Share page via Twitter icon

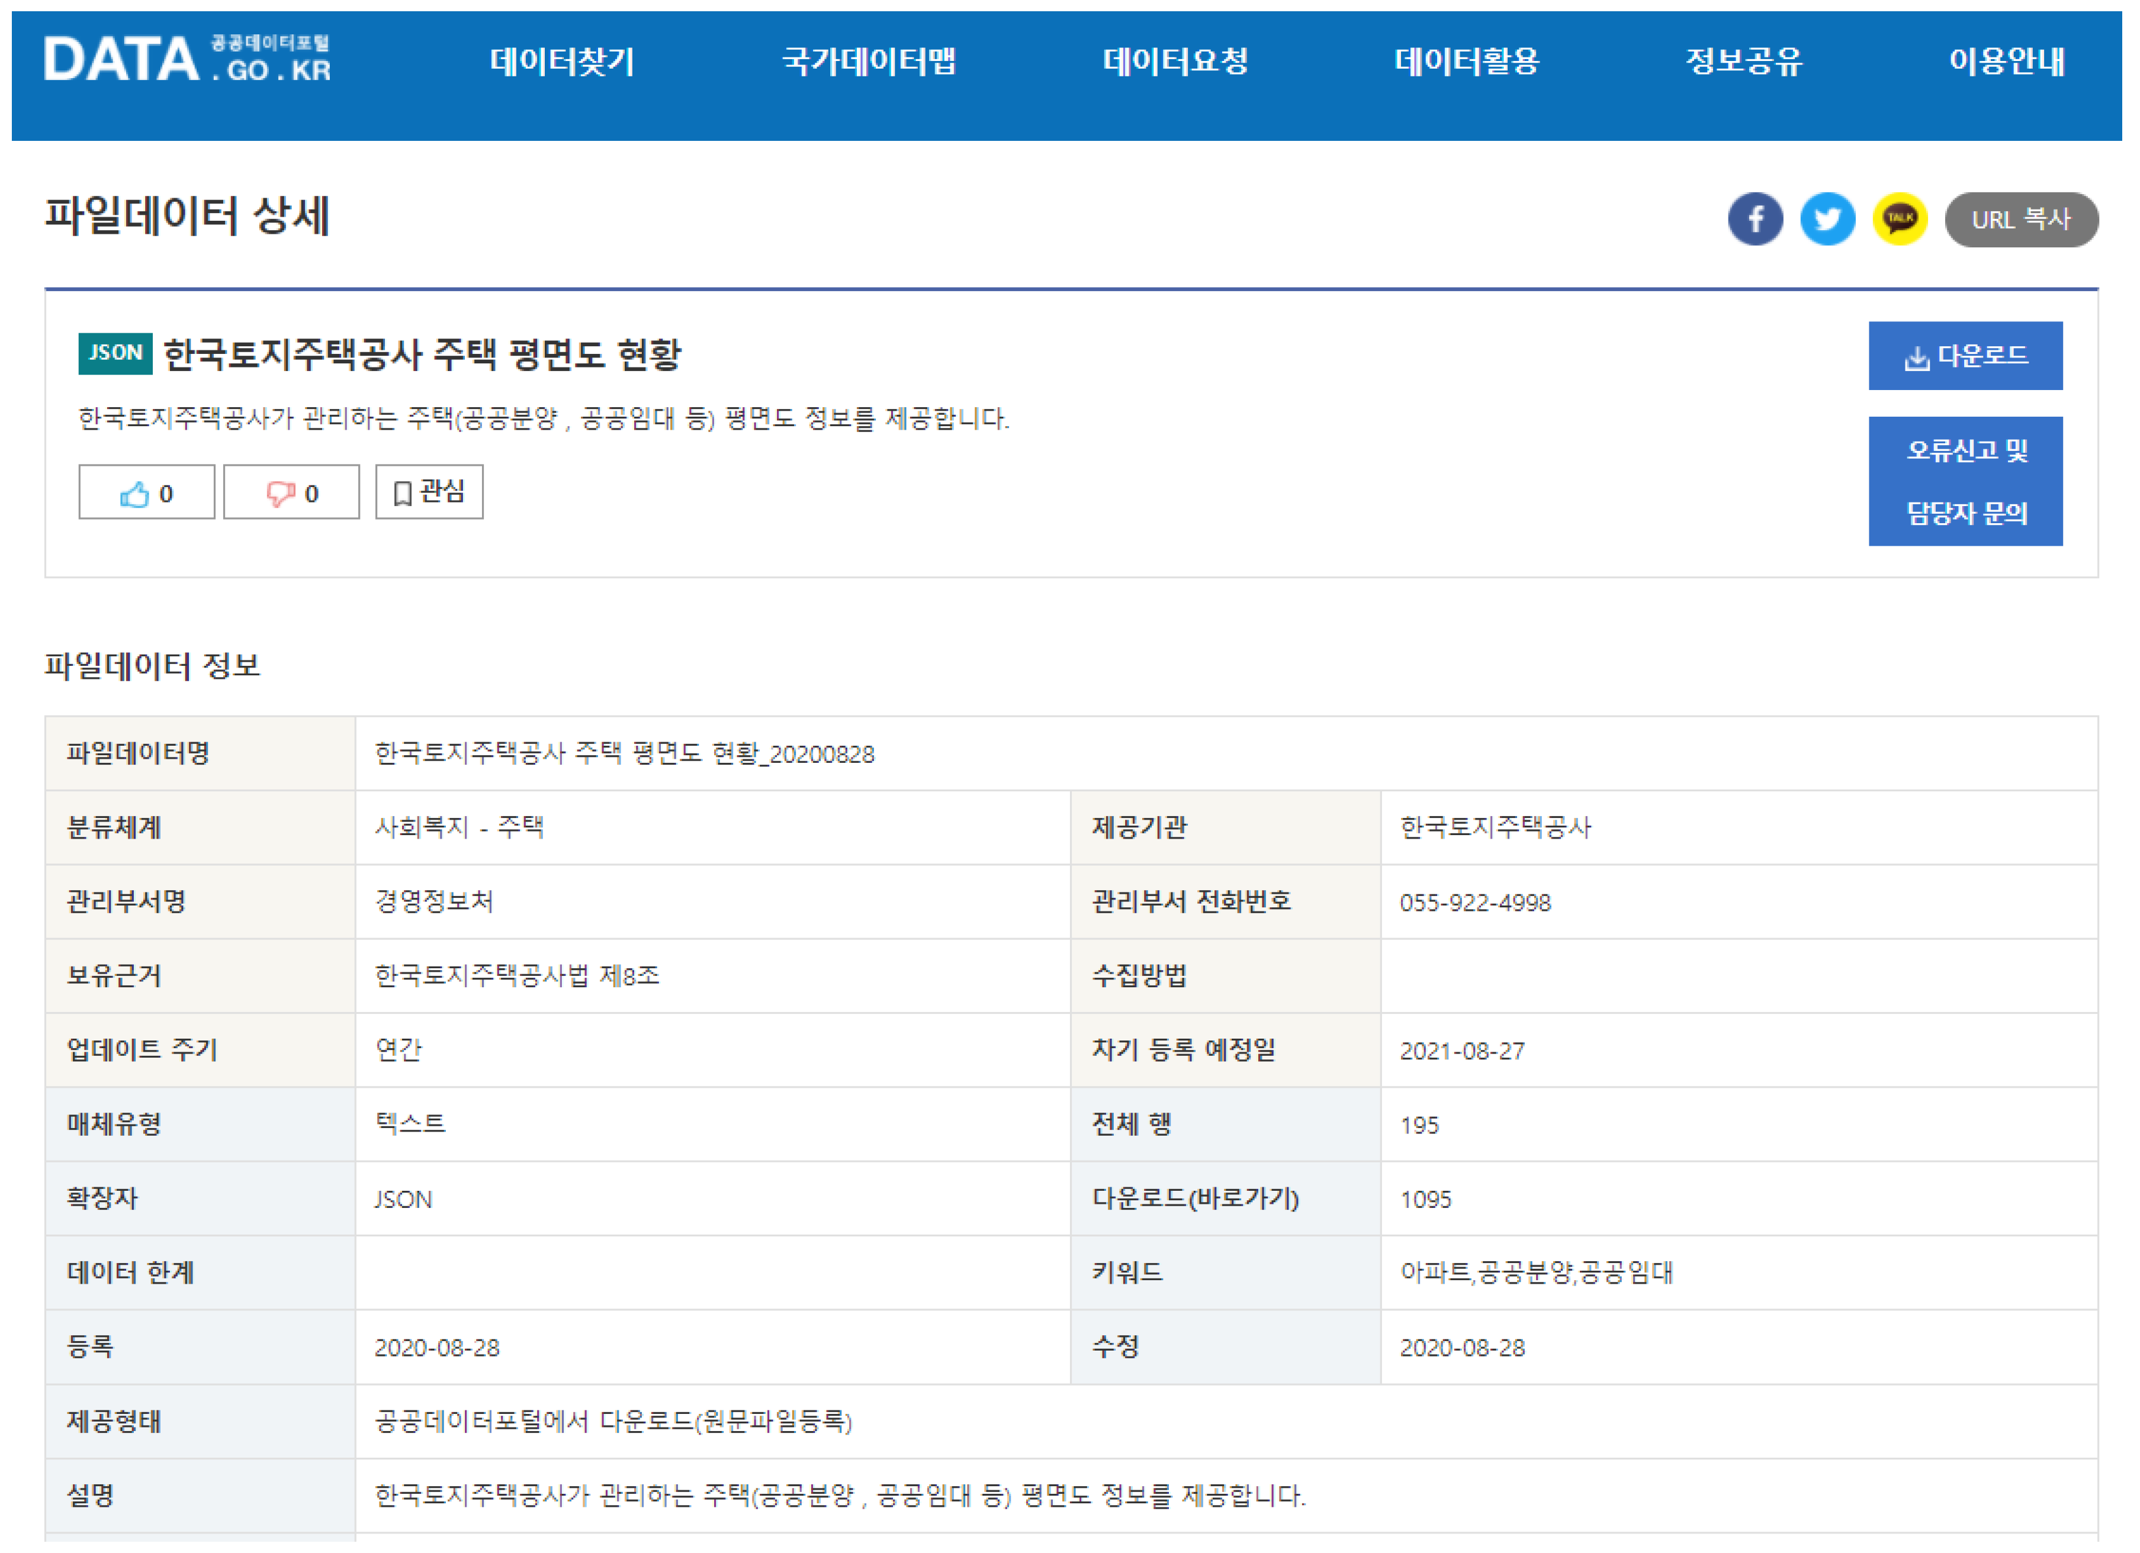(1827, 220)
